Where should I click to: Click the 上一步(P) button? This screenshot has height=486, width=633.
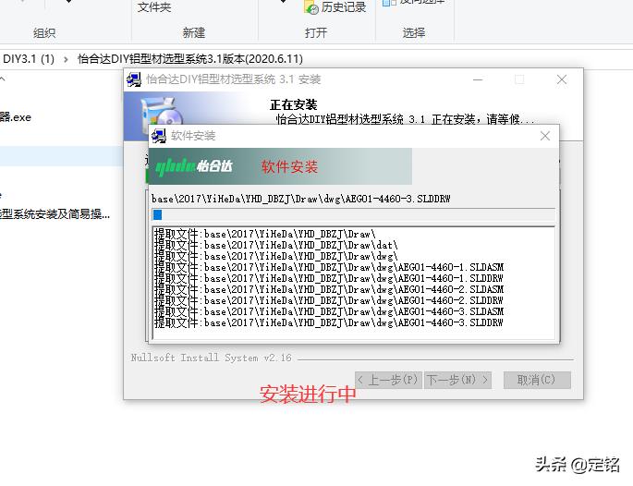point(389,381)
